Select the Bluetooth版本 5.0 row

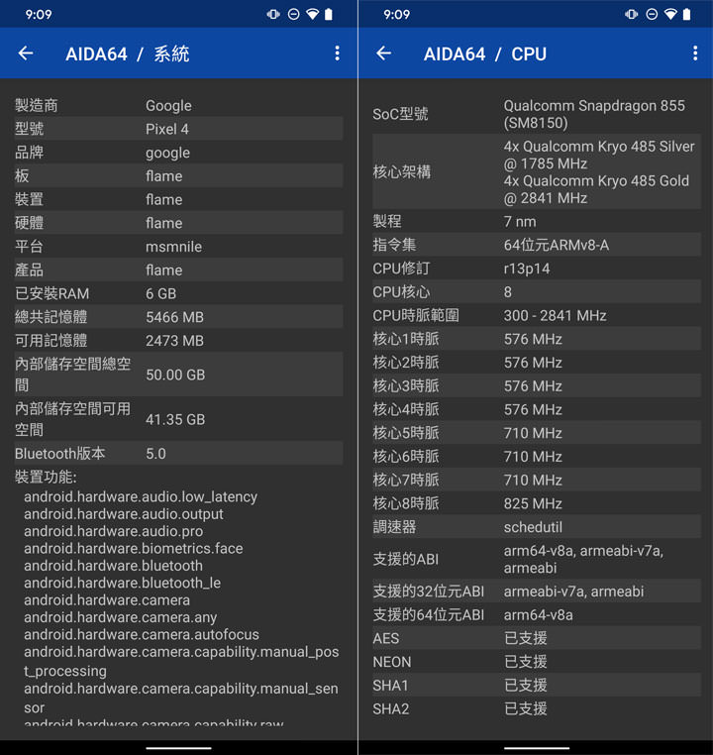click(x=178, y=454)
